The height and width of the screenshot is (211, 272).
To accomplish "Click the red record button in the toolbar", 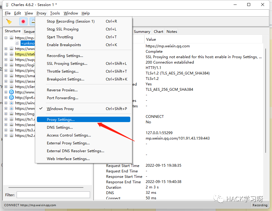I will coord(23,21).
